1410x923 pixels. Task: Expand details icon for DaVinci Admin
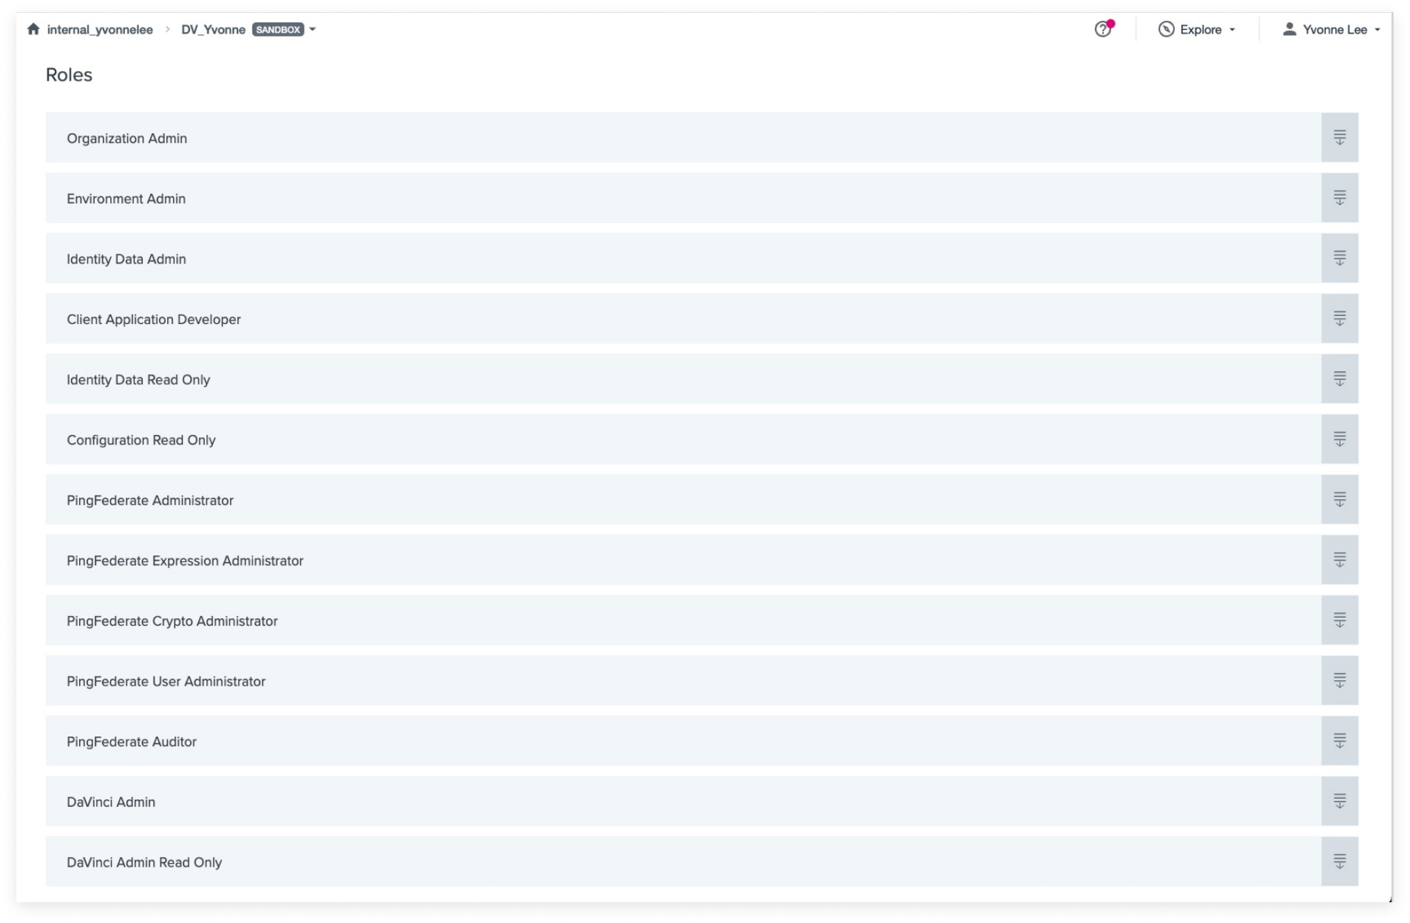point(1339,802)
